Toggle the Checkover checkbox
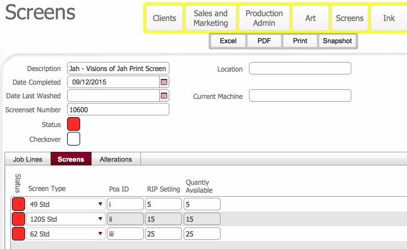This screenshot has height=249, width=407. [x=73, y=138]
